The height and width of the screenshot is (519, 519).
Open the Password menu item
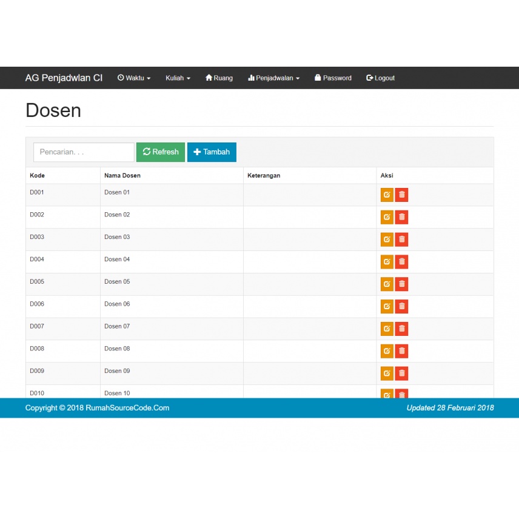click(x=333, y=78)
